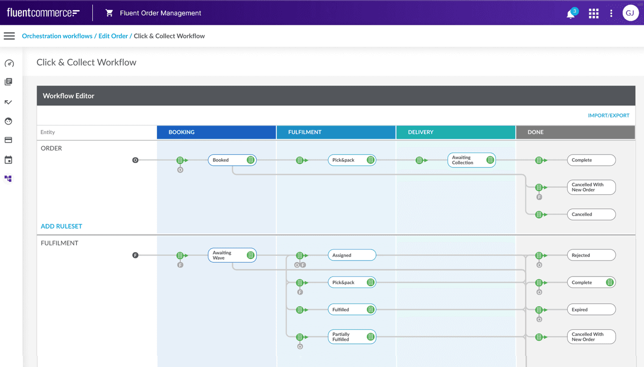Open the workflow sidebar icon
The image size is (644, 367).
[8, 179]
